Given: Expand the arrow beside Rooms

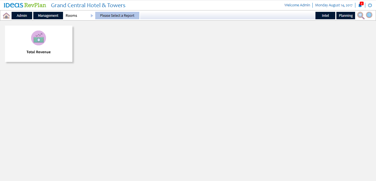Looking at the screenshot, I should click(x=92, y=16).
